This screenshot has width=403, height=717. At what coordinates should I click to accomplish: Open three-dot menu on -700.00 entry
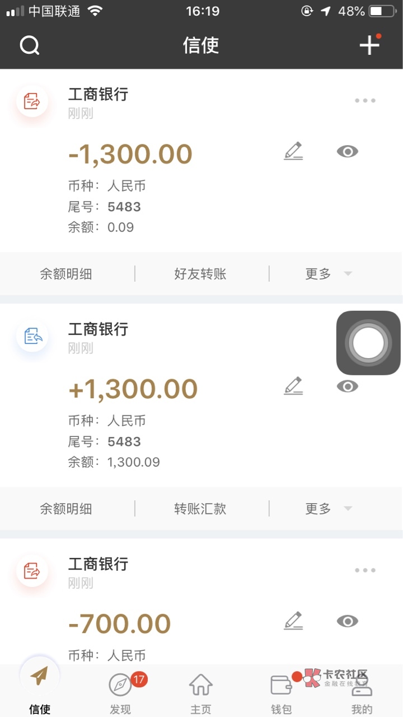click(365, 570)
